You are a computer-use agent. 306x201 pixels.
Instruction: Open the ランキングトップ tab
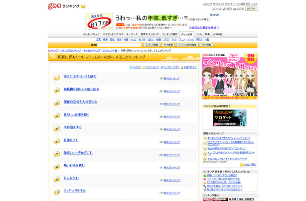point(91,34)
